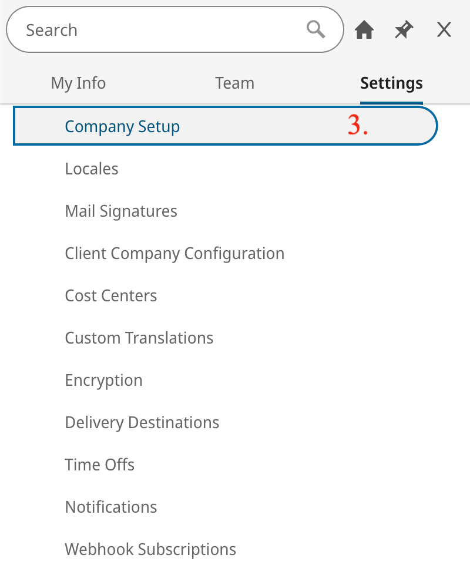Pin the menu with the pushpin icon
The width and height of the screenshot is (470, 572).
point(404,29)
